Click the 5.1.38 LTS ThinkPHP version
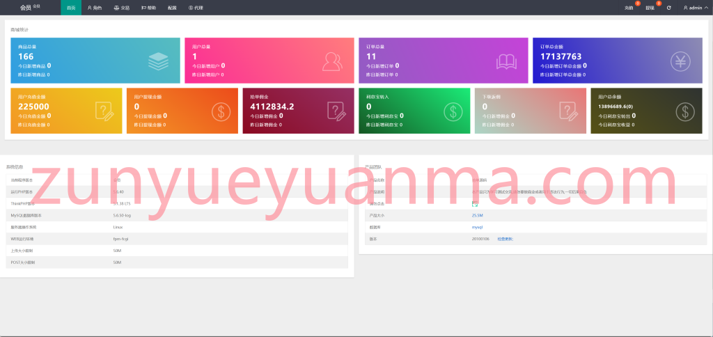This screenshot has height=337, width=713. [x=122, y=203]
